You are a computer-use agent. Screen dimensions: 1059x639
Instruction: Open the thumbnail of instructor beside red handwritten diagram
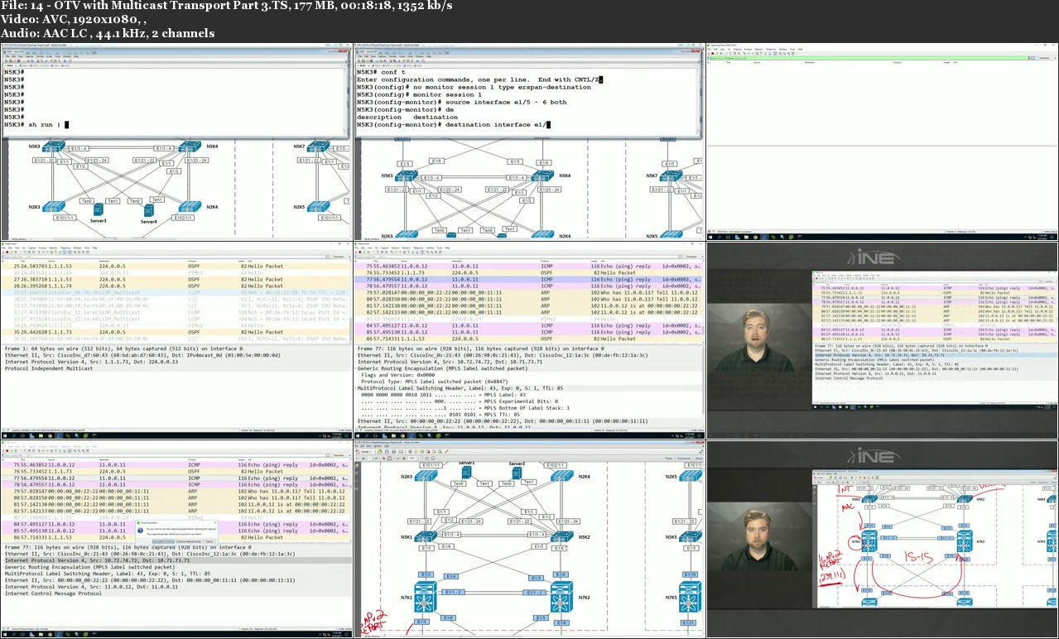(x=883, y=540)
